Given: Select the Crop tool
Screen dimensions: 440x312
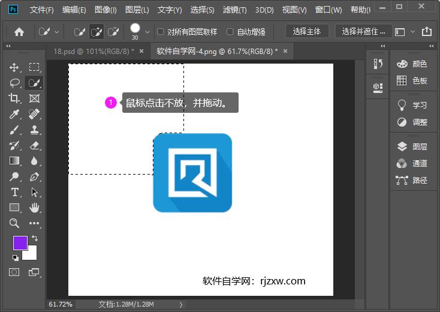Looking at the screenshot, I should coord(14,98).
